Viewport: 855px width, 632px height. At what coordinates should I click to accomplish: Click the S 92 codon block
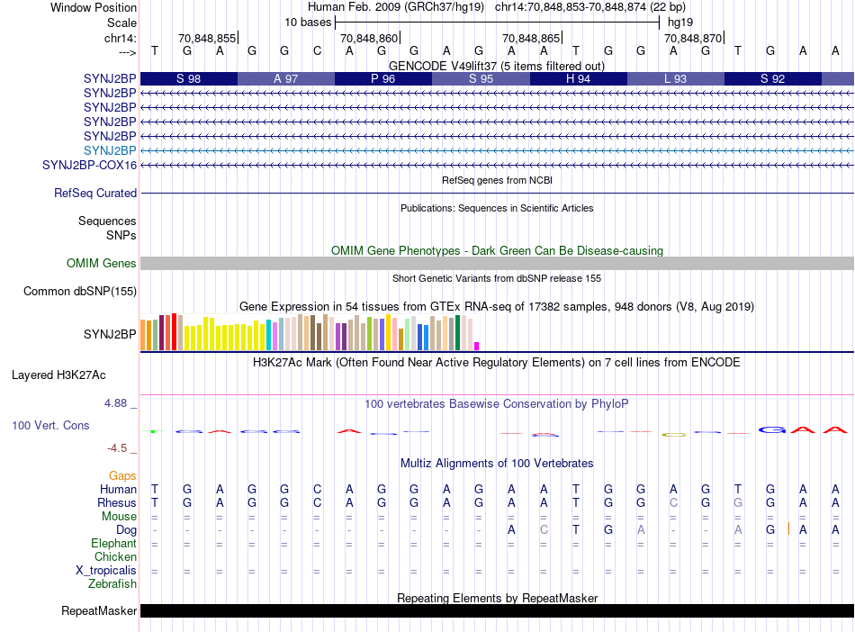click(772, 79)
